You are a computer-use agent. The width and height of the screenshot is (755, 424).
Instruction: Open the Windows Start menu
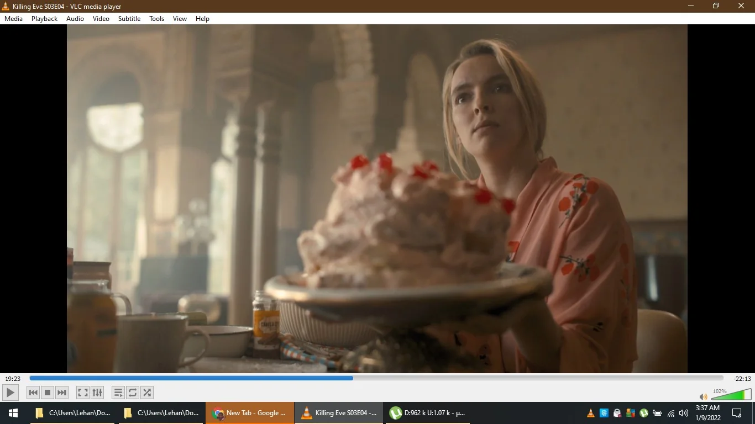tap(13, 413)
